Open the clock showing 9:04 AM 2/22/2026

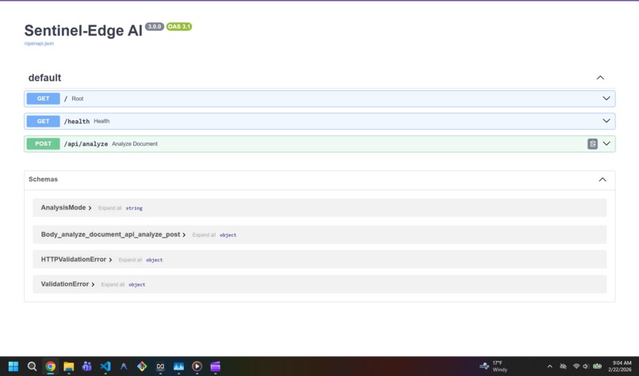coord(620,367)
